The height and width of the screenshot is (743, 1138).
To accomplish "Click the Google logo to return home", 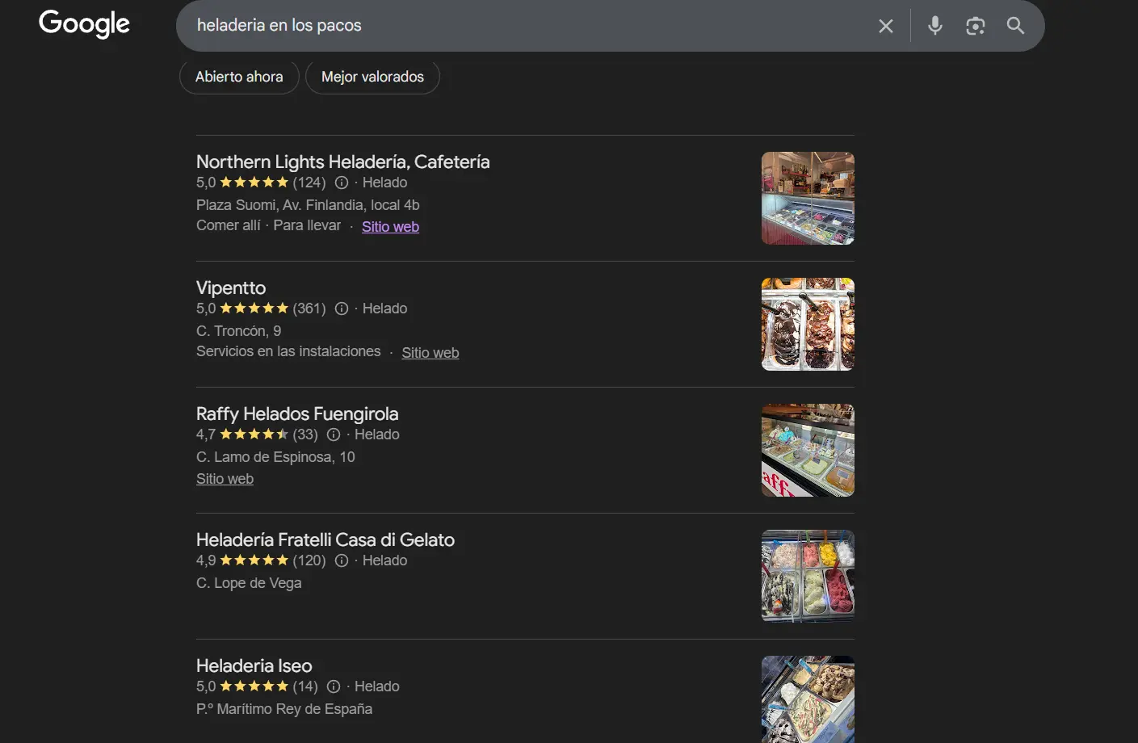I will pyautogui.click(x=83, y=23).
